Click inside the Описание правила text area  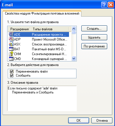tap(42, 98)
